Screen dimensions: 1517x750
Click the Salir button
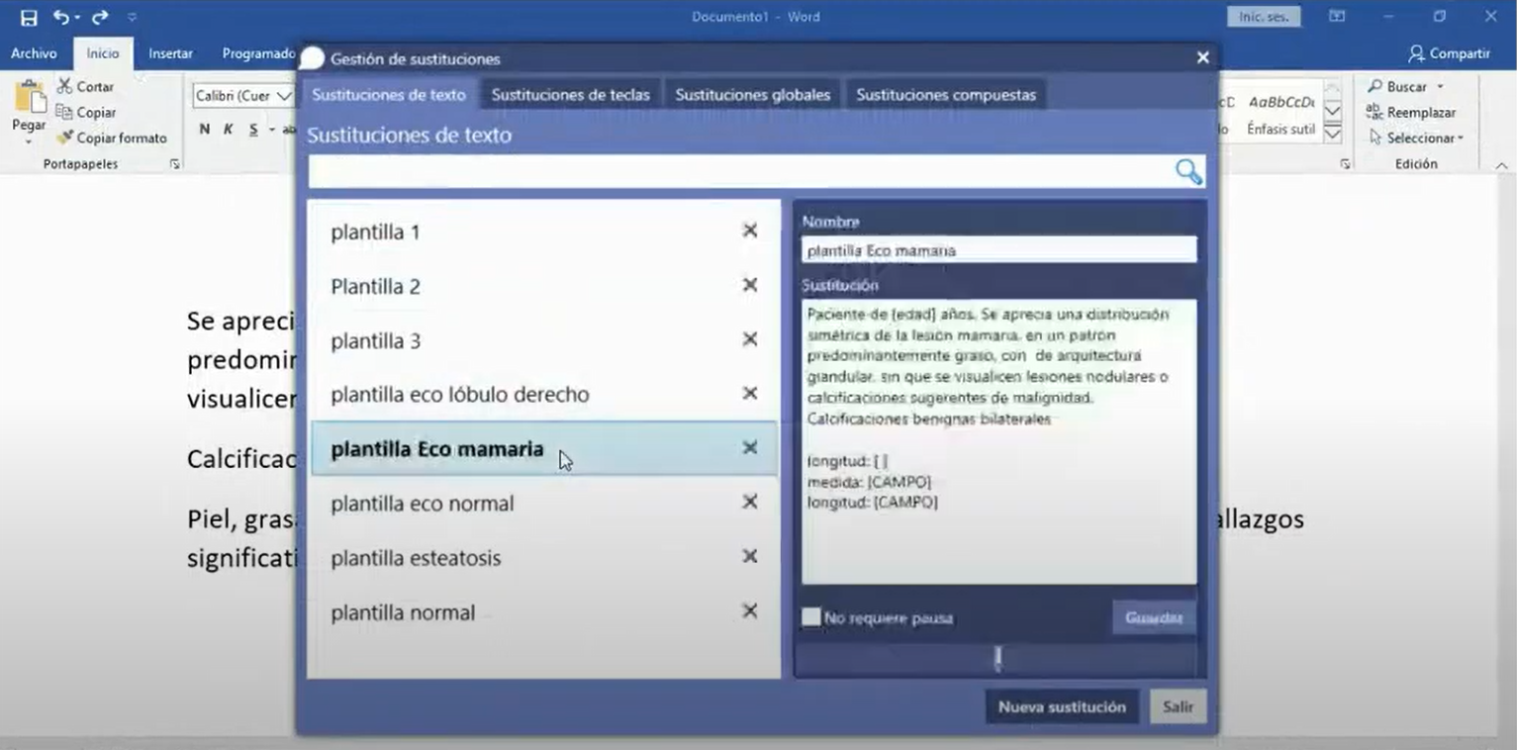(x=1178, y=706)
